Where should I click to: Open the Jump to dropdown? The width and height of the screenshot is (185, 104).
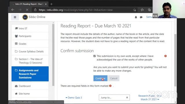pyautogui.click(x=114, y=98)
